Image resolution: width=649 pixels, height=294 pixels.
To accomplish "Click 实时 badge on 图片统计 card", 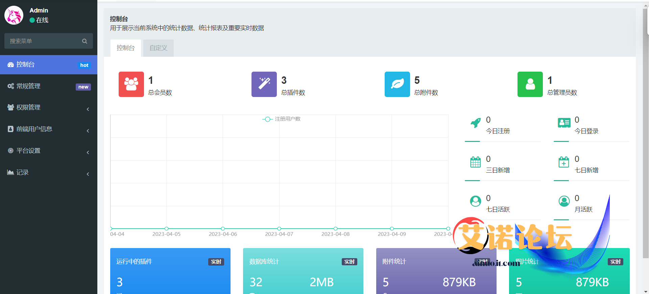I will (615, 262).
